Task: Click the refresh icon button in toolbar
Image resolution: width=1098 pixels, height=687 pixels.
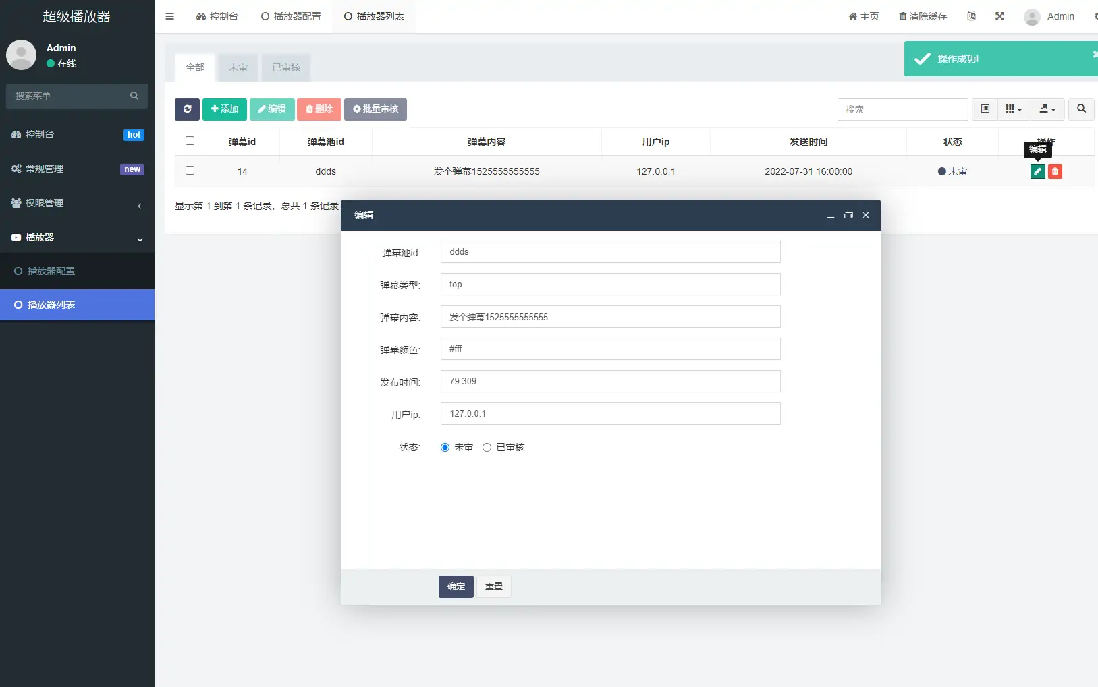Action: click(x=187, y=109)
